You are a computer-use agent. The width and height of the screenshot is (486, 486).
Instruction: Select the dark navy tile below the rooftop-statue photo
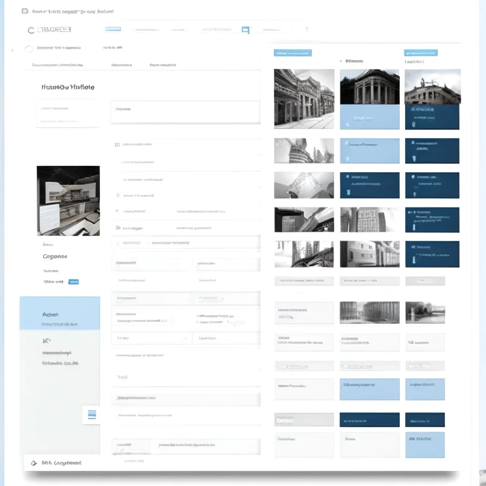coord(432,117)
